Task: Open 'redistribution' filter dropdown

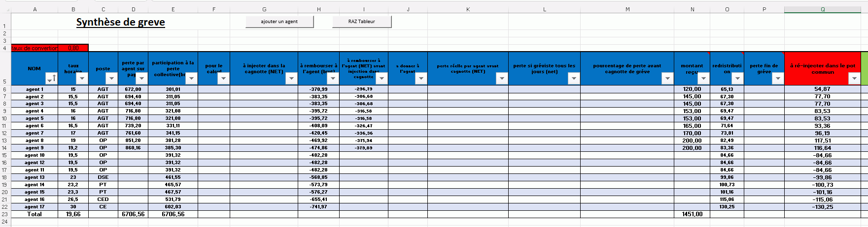Action: click(x=738, y=79)
